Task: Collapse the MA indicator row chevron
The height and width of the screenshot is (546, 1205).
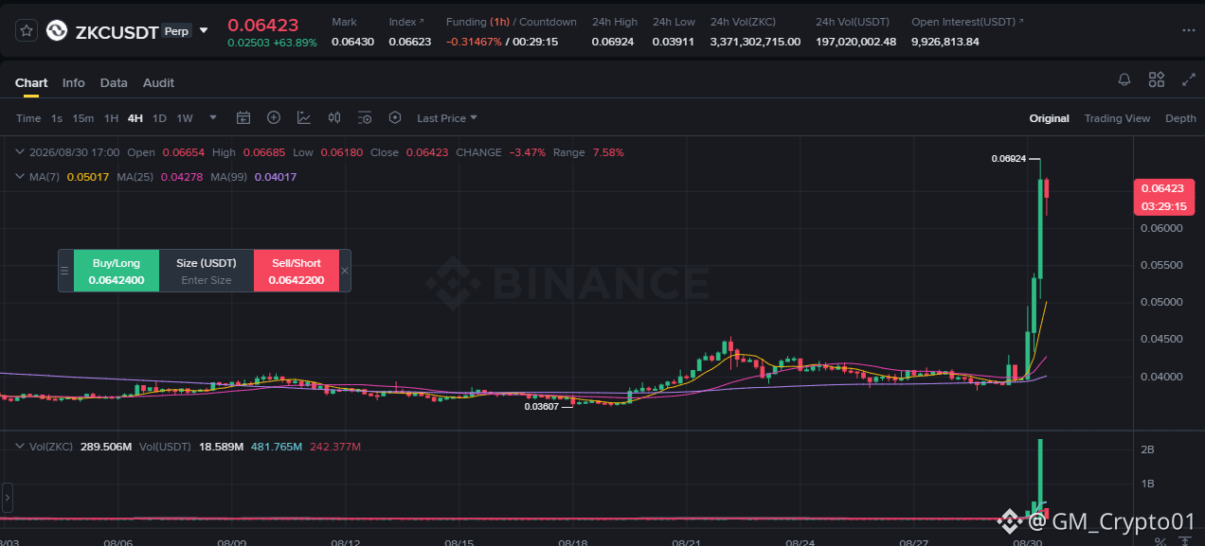Action: [21, 177]
